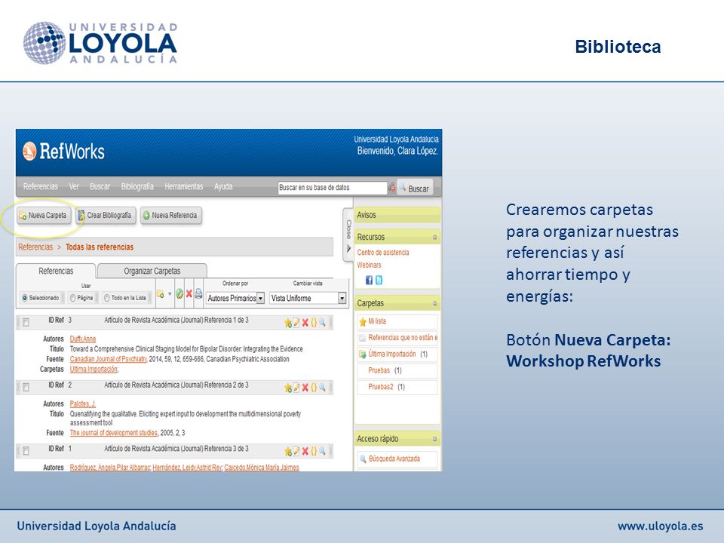Screen dimensions: 724x543
Task: Click the edit pencil icon for Referencia 1 de 3
Action: (296, 323)
